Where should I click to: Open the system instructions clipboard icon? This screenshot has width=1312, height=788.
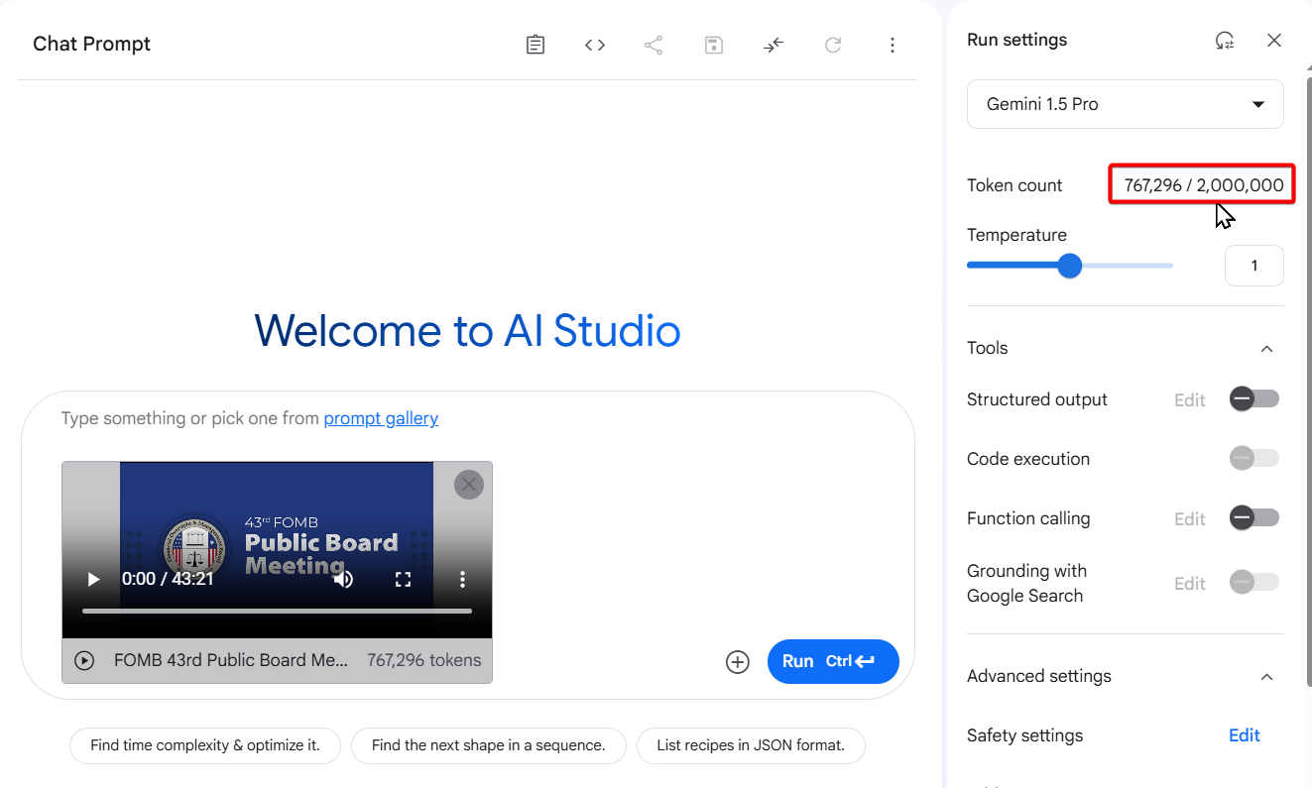pos(536,45)
